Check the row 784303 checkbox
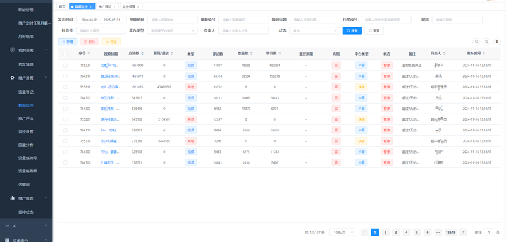Screen dimensions: 506x242 [x=65, y=109]
